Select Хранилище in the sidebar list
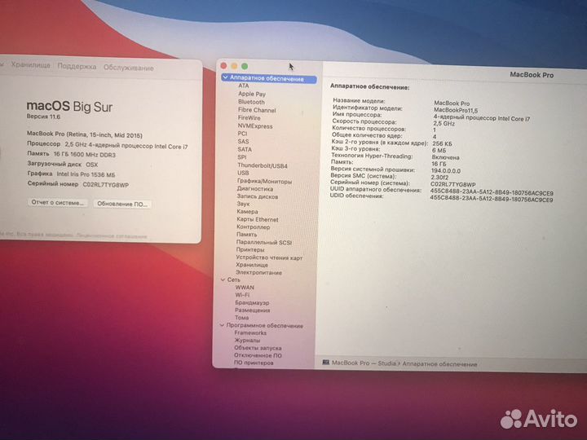Screen dimensions: 587x440 252,265
